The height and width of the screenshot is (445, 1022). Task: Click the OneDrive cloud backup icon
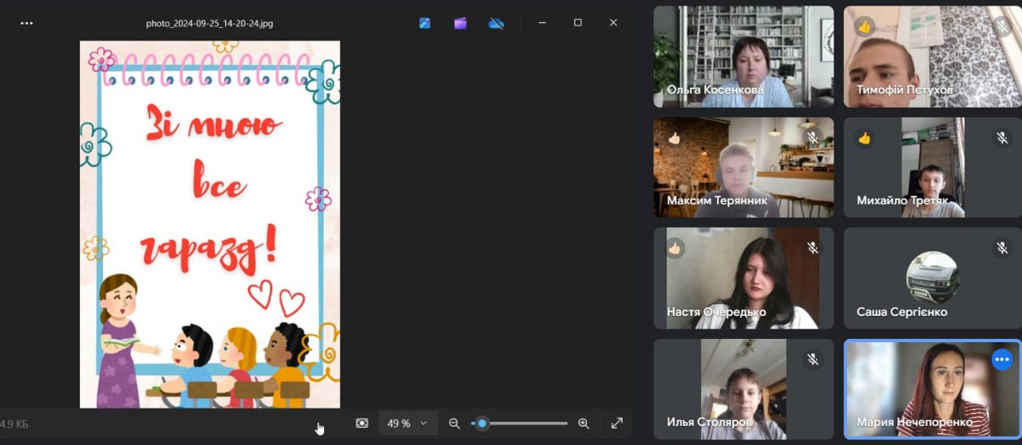click(496, 23)
